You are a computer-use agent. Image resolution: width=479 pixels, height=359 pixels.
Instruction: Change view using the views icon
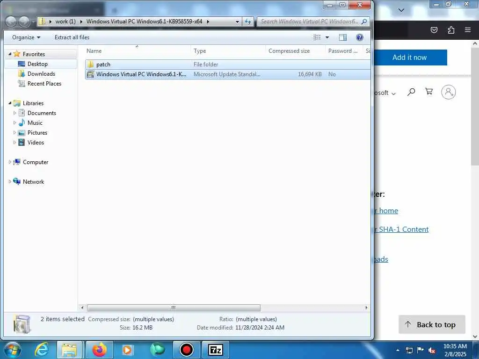(317, 37)
